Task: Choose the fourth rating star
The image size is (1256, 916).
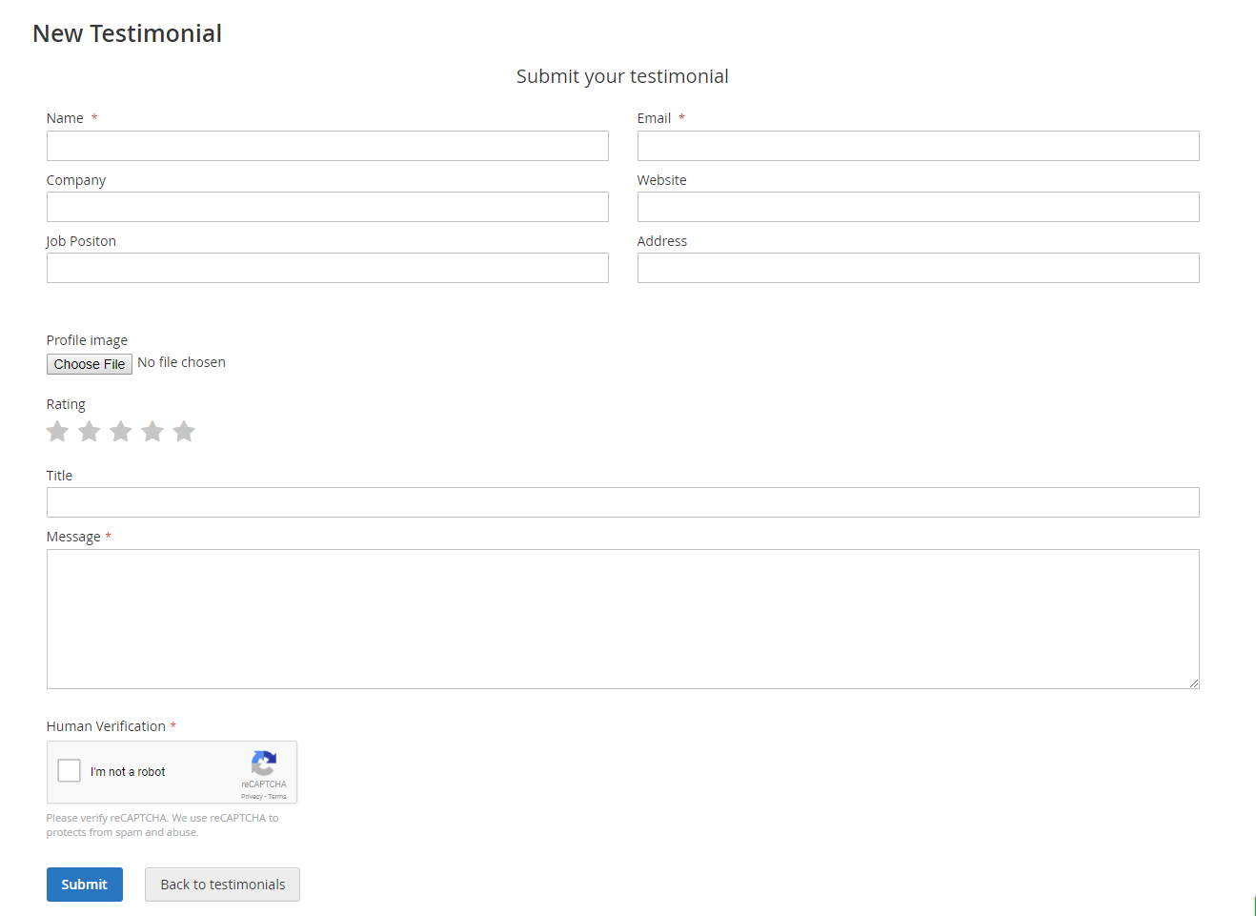Action: [x=152, y=432]
